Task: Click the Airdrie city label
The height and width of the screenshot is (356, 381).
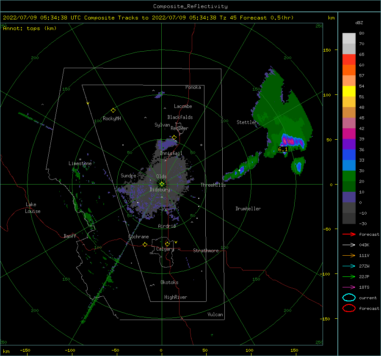Action: (x=167, y=226)
